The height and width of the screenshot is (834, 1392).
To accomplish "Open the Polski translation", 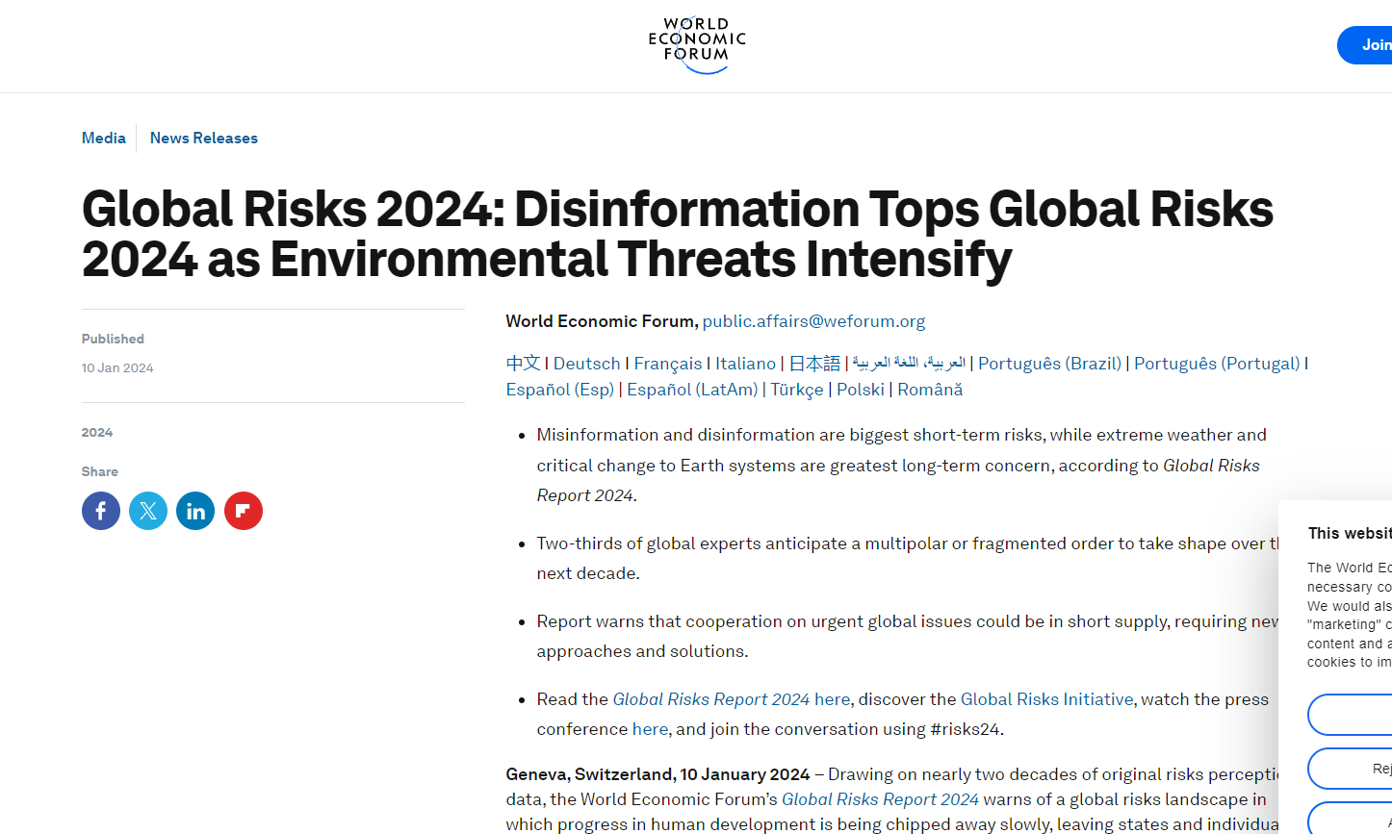I will (861, 390).
